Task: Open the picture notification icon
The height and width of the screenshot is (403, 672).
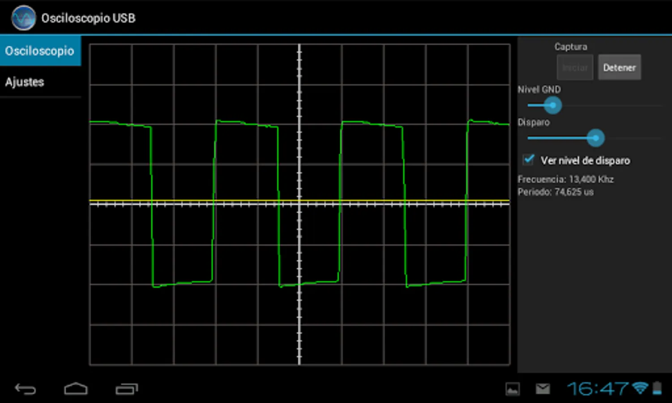Action: point(513,389)
